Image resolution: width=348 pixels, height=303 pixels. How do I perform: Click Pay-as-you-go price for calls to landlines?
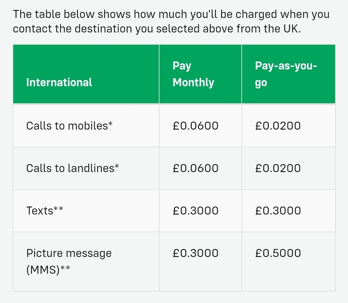pyautogui.click(x=278, y=168)
